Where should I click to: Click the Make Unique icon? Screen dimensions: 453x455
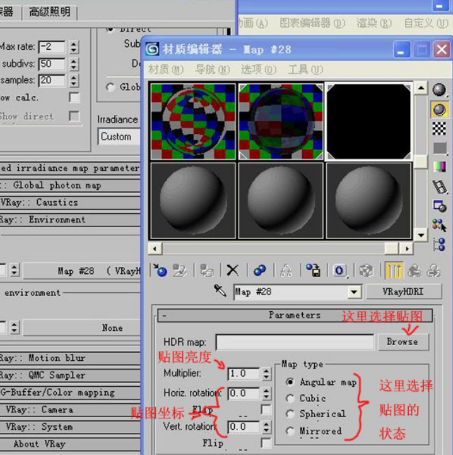coord(286,271)
